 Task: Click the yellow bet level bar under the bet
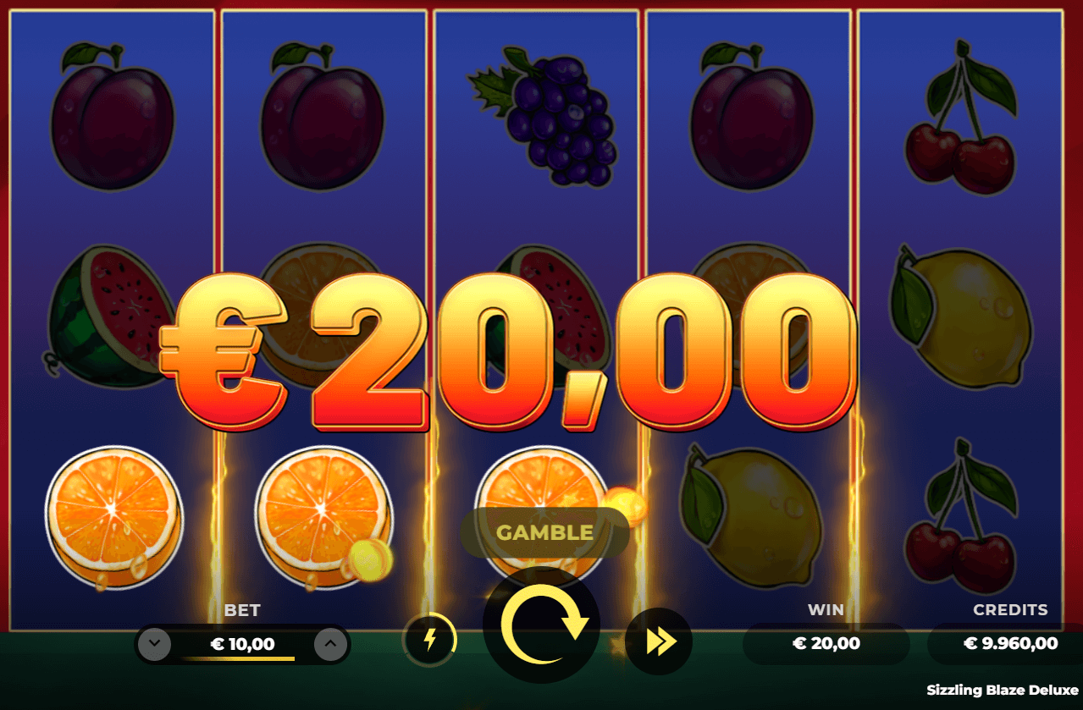(x=237, y=658)
